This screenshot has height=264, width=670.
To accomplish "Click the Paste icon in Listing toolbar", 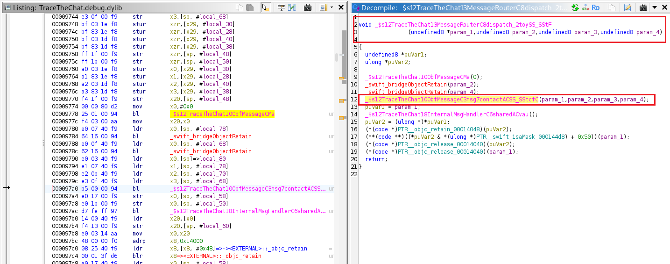I will pos(249,7).
